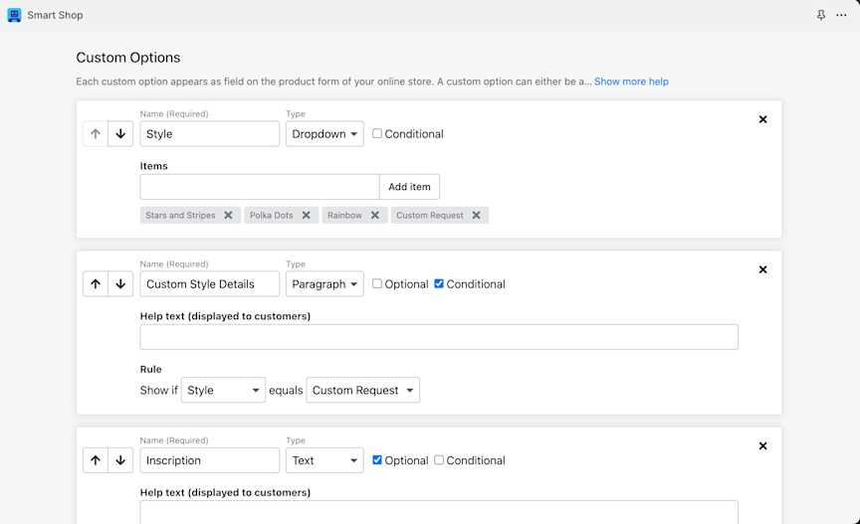Remove the Rainbow item tag
This screenshot has height=524, width=860.
[375, 215]
